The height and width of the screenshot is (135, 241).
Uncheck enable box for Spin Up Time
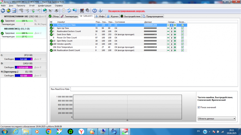[x=183, y=28]
